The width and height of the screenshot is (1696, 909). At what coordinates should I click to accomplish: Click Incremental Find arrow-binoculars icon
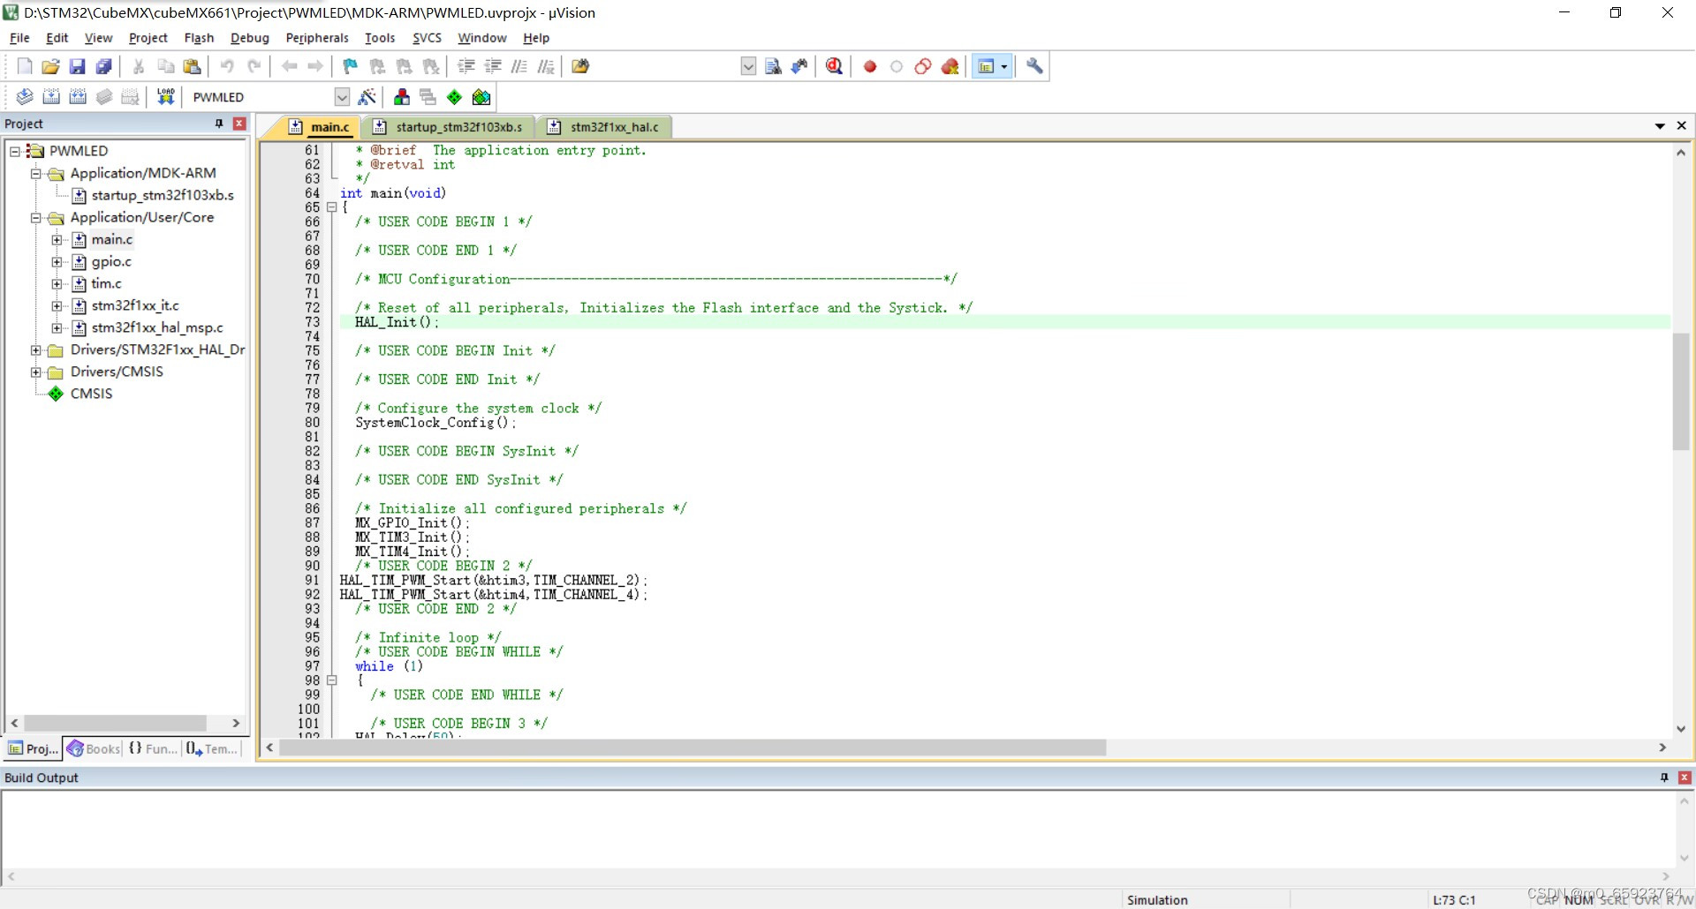tap(799, 66)
